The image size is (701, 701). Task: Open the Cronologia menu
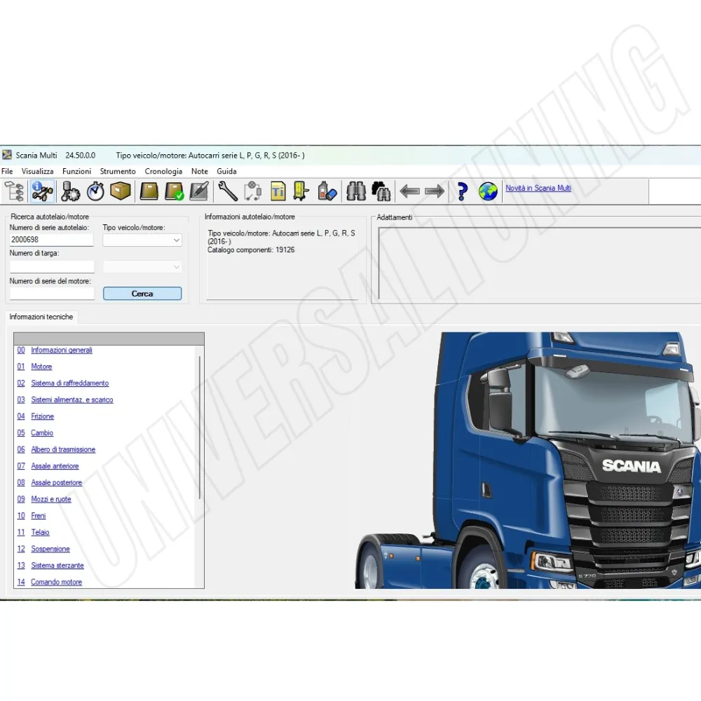(x=163, y=171)
